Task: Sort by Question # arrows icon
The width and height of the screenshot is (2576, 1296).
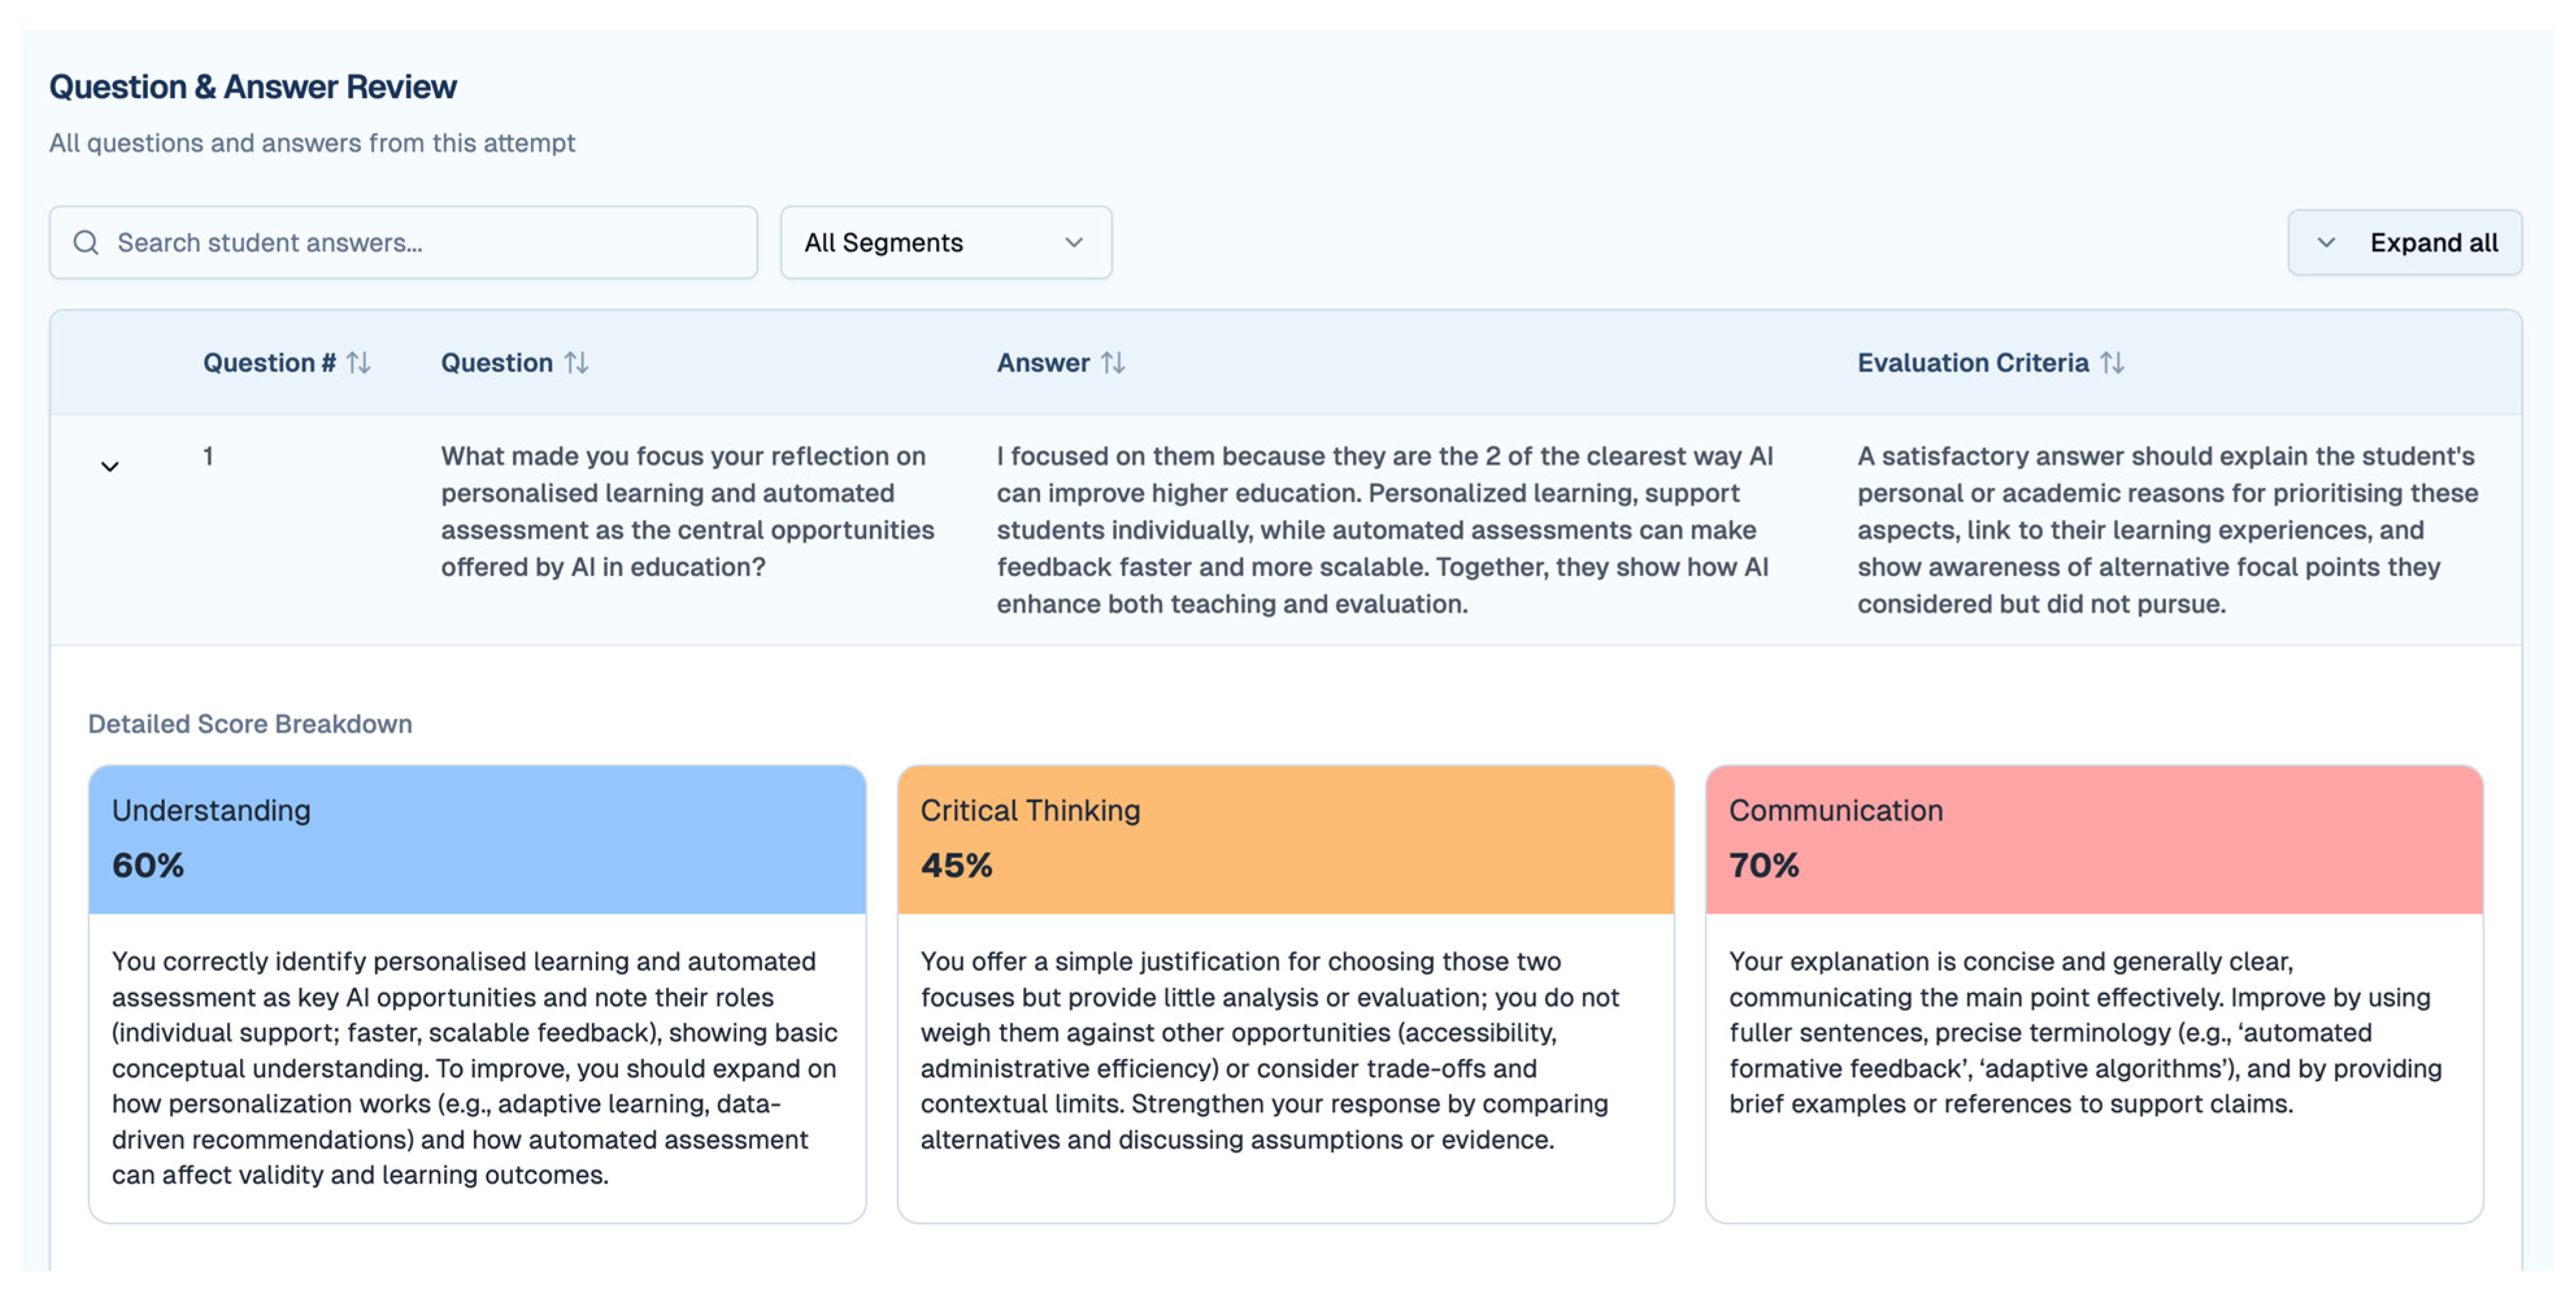Action: click(358, 362)
